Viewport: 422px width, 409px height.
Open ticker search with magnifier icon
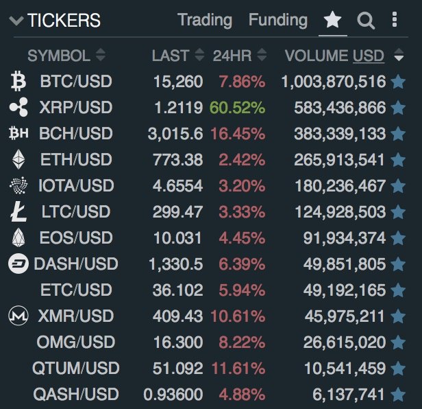tap(366, 20)
